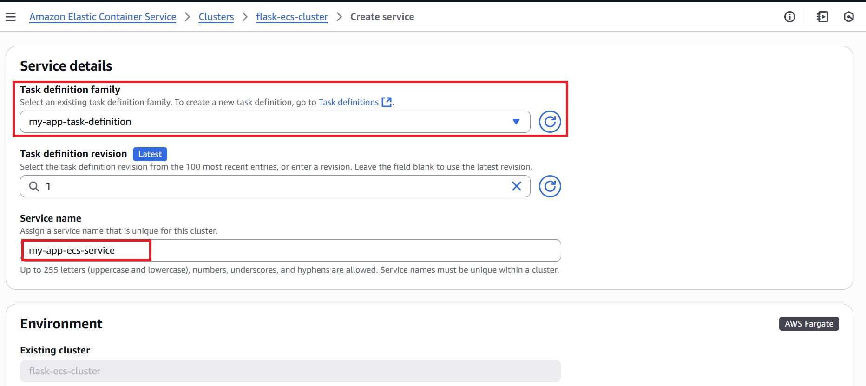The height and width of the screenshot is (386, 866).
Task: Open CloudShell icon in the top bar
Action: tap(822, 17)
